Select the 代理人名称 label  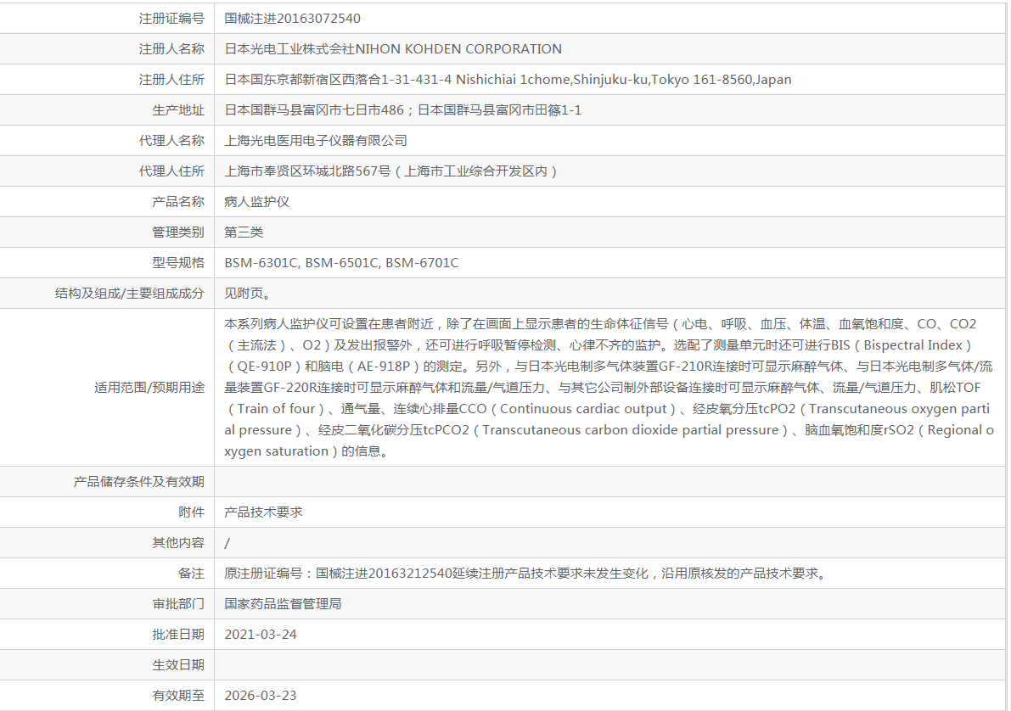tap(171, 141)
